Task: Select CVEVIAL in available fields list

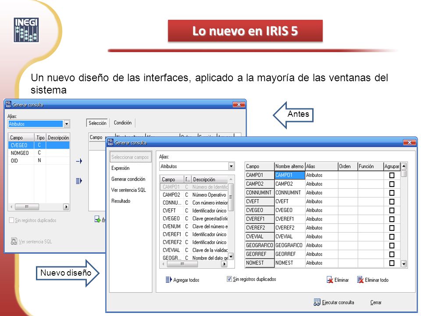Action: (x=194, y=250)
